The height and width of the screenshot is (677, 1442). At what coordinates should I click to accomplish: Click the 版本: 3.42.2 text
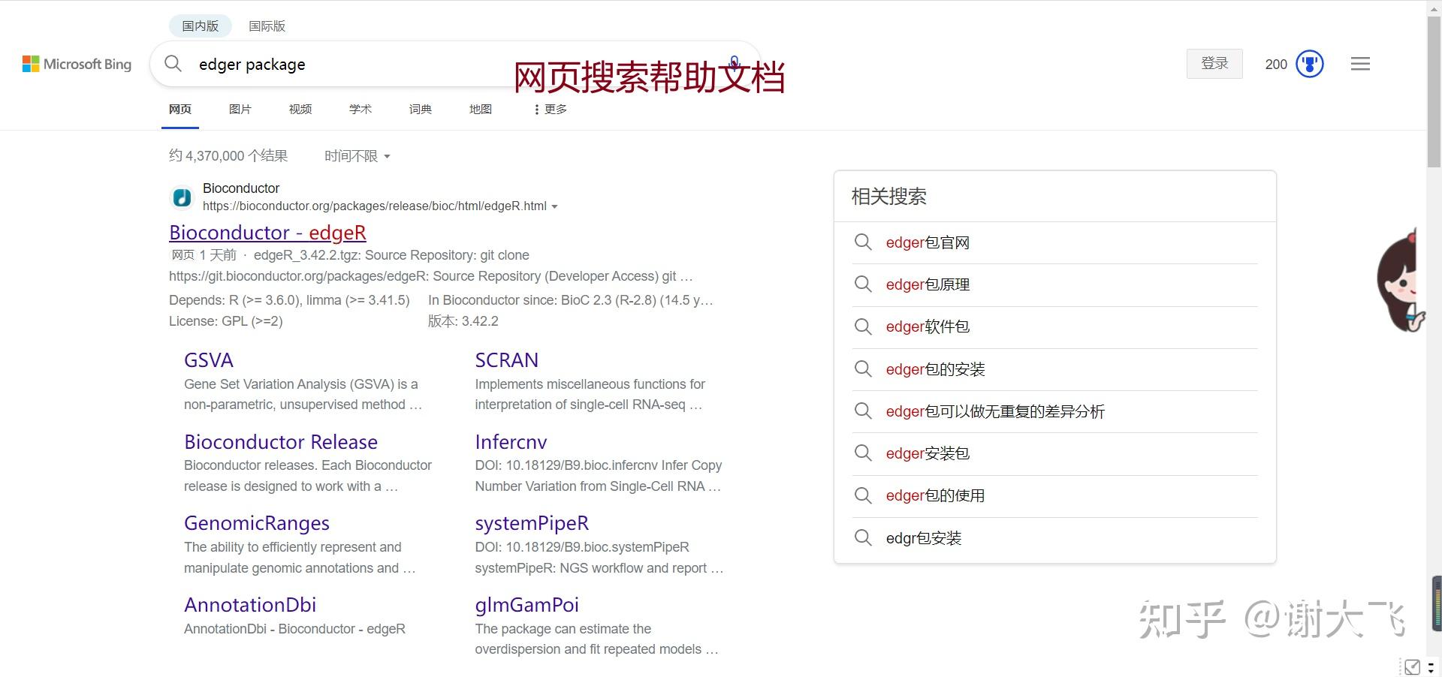tap(463, 321)
